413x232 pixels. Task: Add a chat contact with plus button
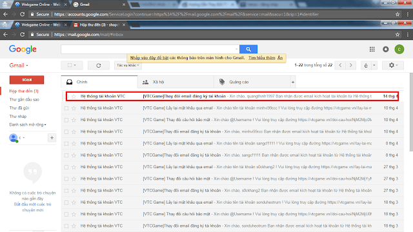coord(52,137)
